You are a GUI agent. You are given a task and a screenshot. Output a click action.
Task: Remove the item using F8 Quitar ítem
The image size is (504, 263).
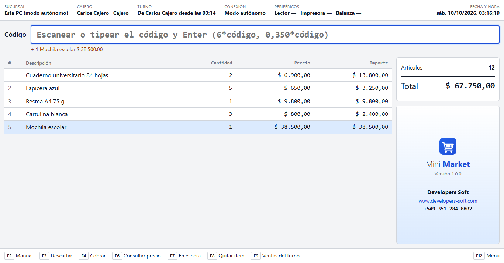click(x=227, y=256)
